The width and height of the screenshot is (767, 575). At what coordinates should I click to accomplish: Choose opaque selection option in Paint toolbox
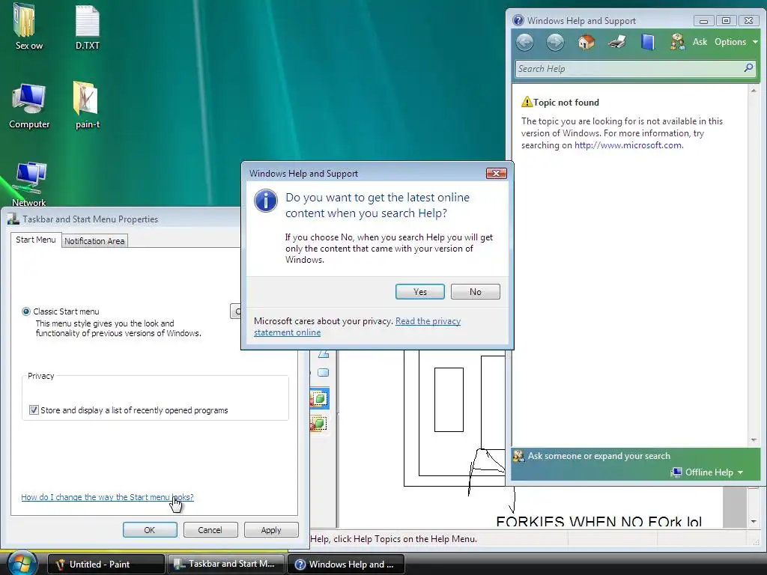point(319,399)
